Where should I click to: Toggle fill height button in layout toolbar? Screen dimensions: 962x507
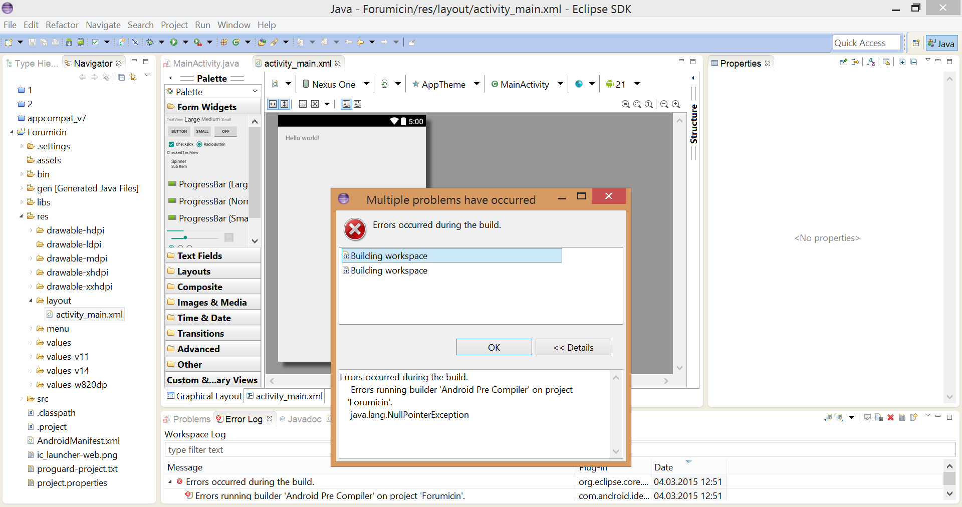coord(285,104)
